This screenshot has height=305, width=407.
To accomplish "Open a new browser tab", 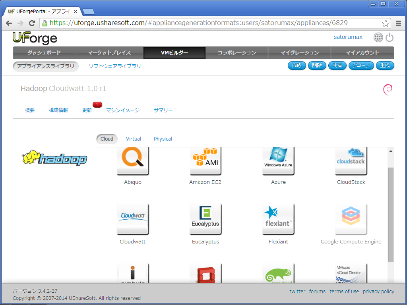I will pos(89,12).
